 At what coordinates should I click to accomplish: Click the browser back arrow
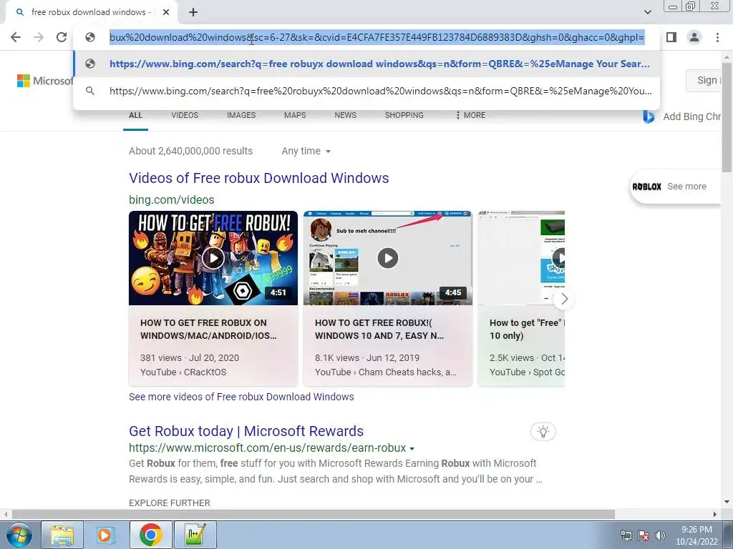[x=16, y=37]
